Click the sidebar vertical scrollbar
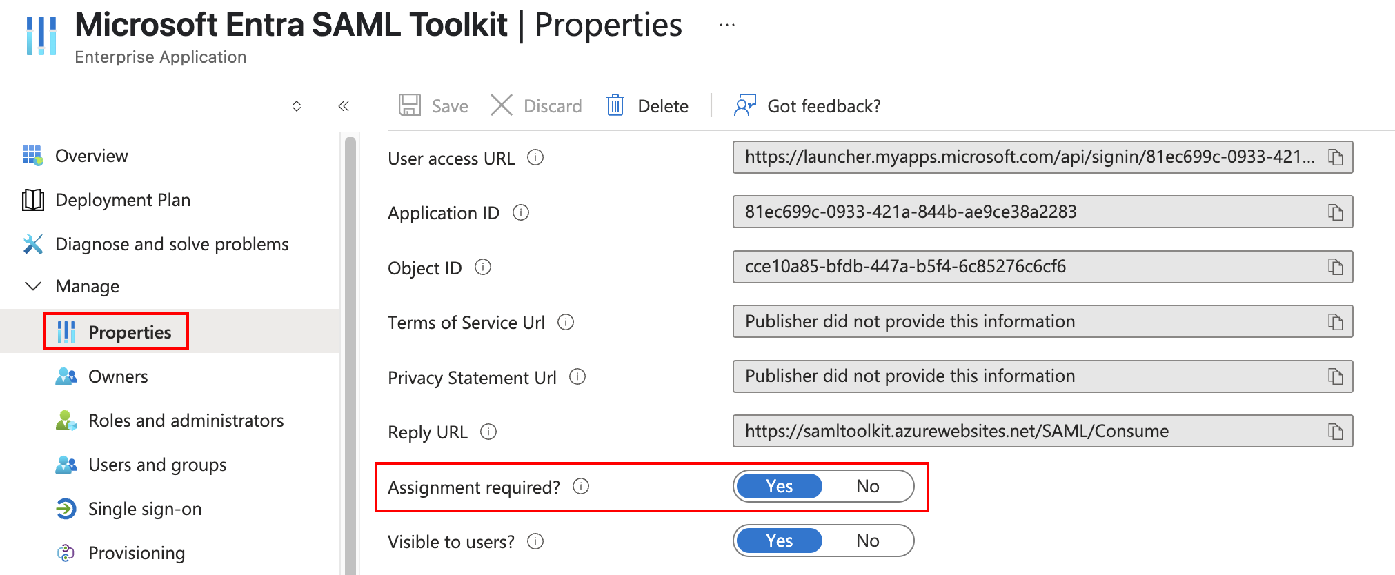This screenshot has width=1395, height=575. pyautogui.click(x=350, y=355)
